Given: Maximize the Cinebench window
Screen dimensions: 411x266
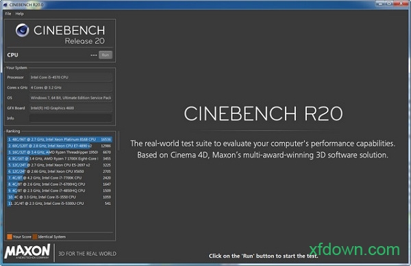Looking at the screenshot, I should pyautogui.click(x=389, y=3).
